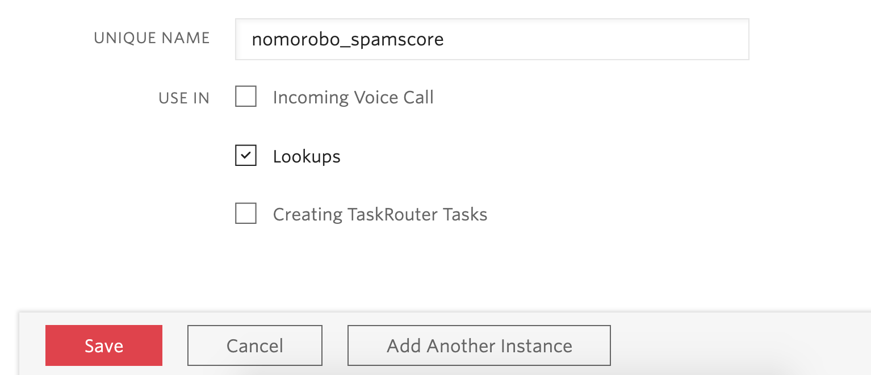Screen dimensions: 871x375
Task: Enable the Creating TaskRouter Tasks checkbox
Action: [246, 214]
